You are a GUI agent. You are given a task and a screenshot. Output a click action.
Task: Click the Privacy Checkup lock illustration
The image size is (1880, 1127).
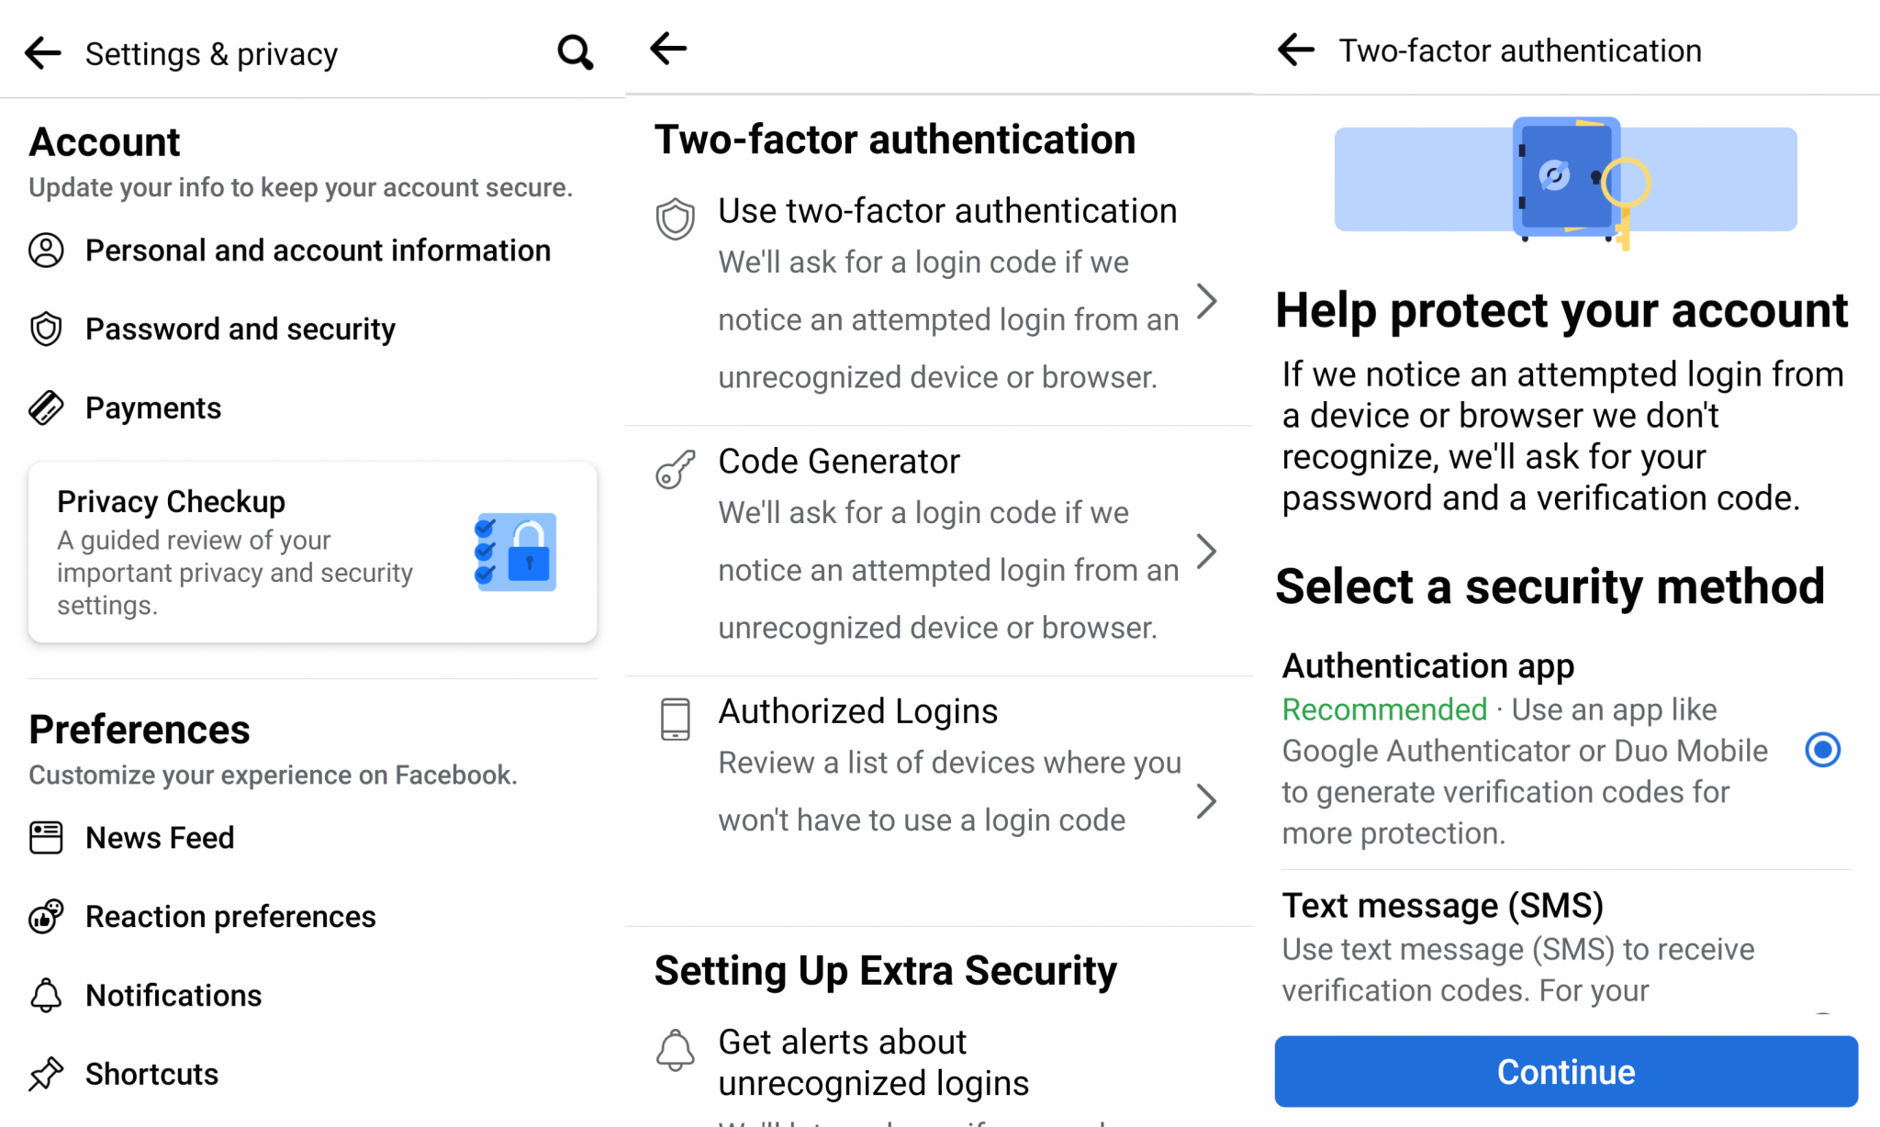516,552
